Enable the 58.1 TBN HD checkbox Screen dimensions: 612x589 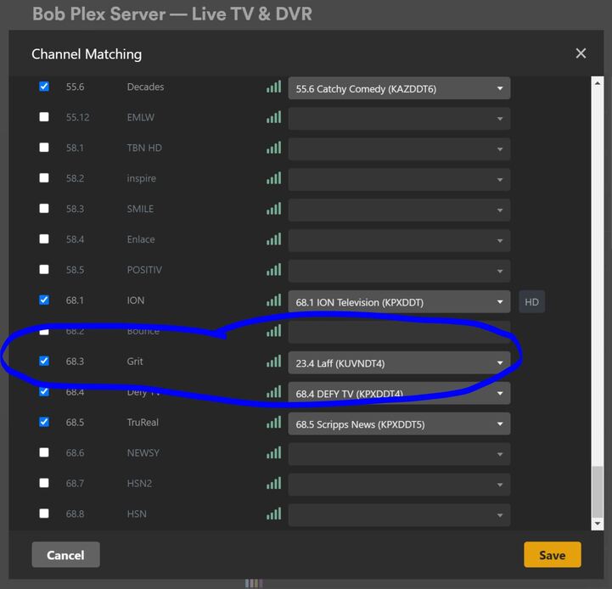click(44, 147)
